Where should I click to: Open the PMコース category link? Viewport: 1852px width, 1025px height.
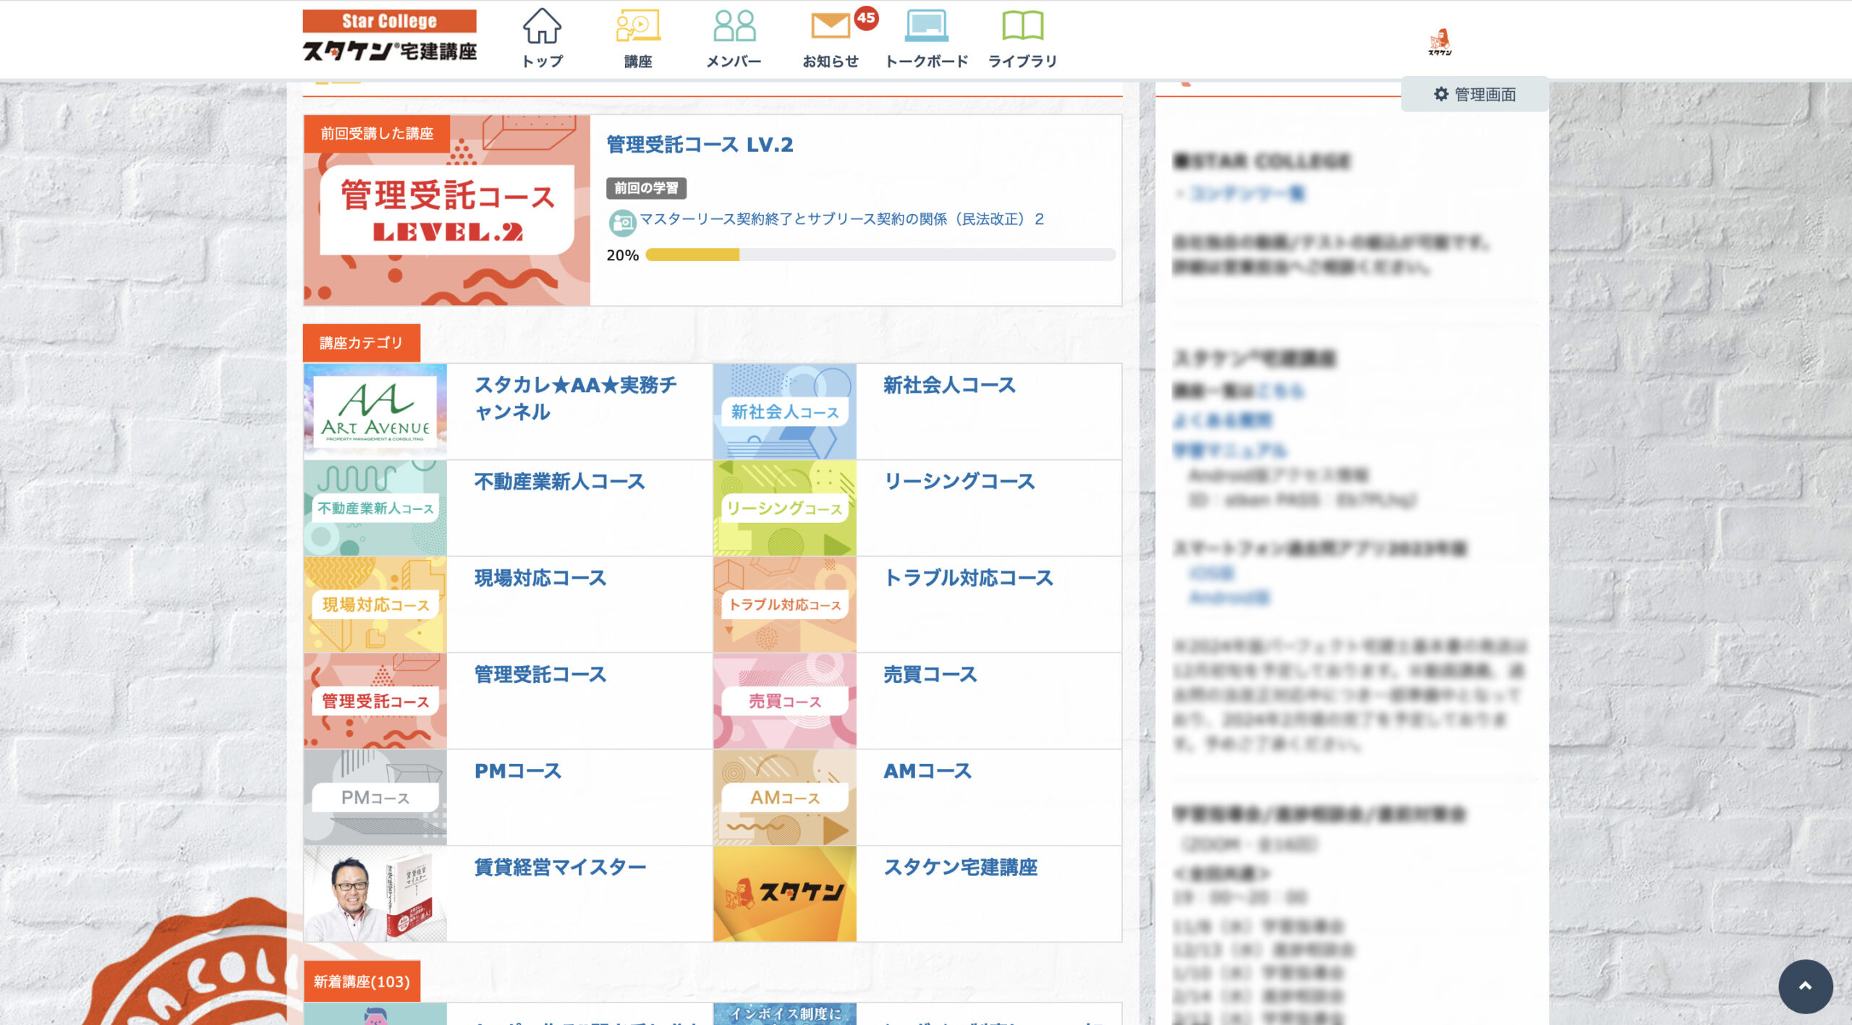coord(518,771)
